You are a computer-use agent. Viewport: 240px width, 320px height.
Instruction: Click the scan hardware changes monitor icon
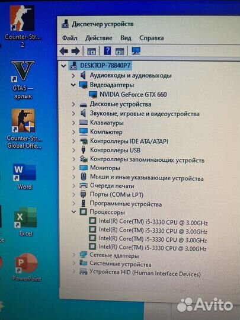(136, 51)
